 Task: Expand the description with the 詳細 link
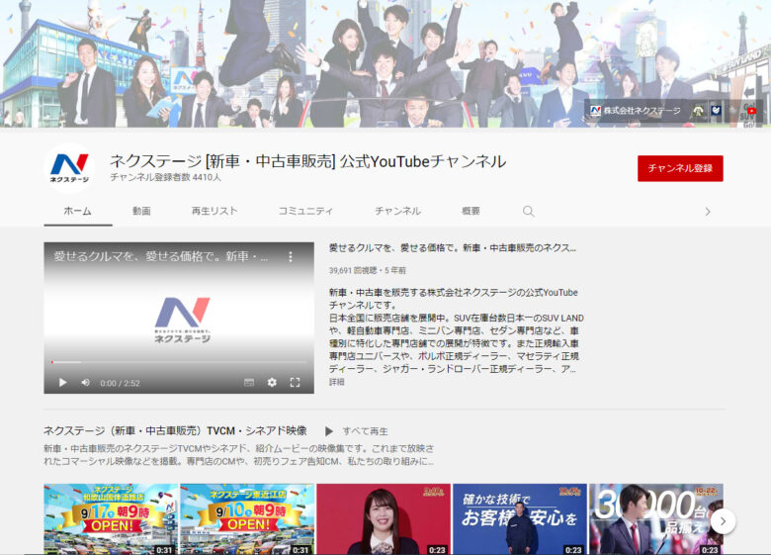tap(337, 382)
